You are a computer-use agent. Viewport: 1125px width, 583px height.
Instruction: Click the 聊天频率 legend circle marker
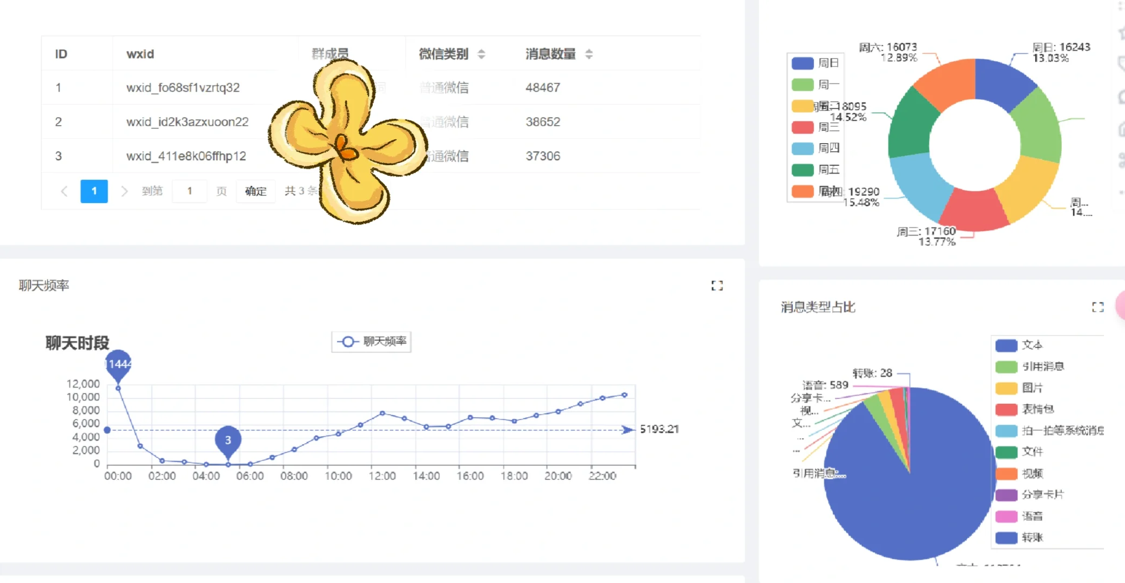(x=348, y=341)
